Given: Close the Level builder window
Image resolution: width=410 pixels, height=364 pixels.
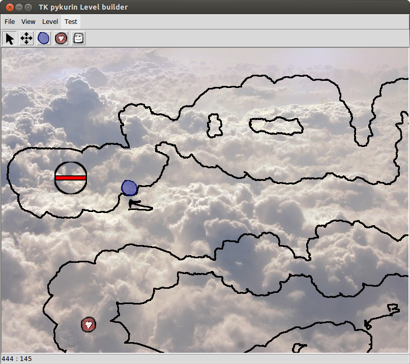Looking at the screenshot, I should coord(9,7).
